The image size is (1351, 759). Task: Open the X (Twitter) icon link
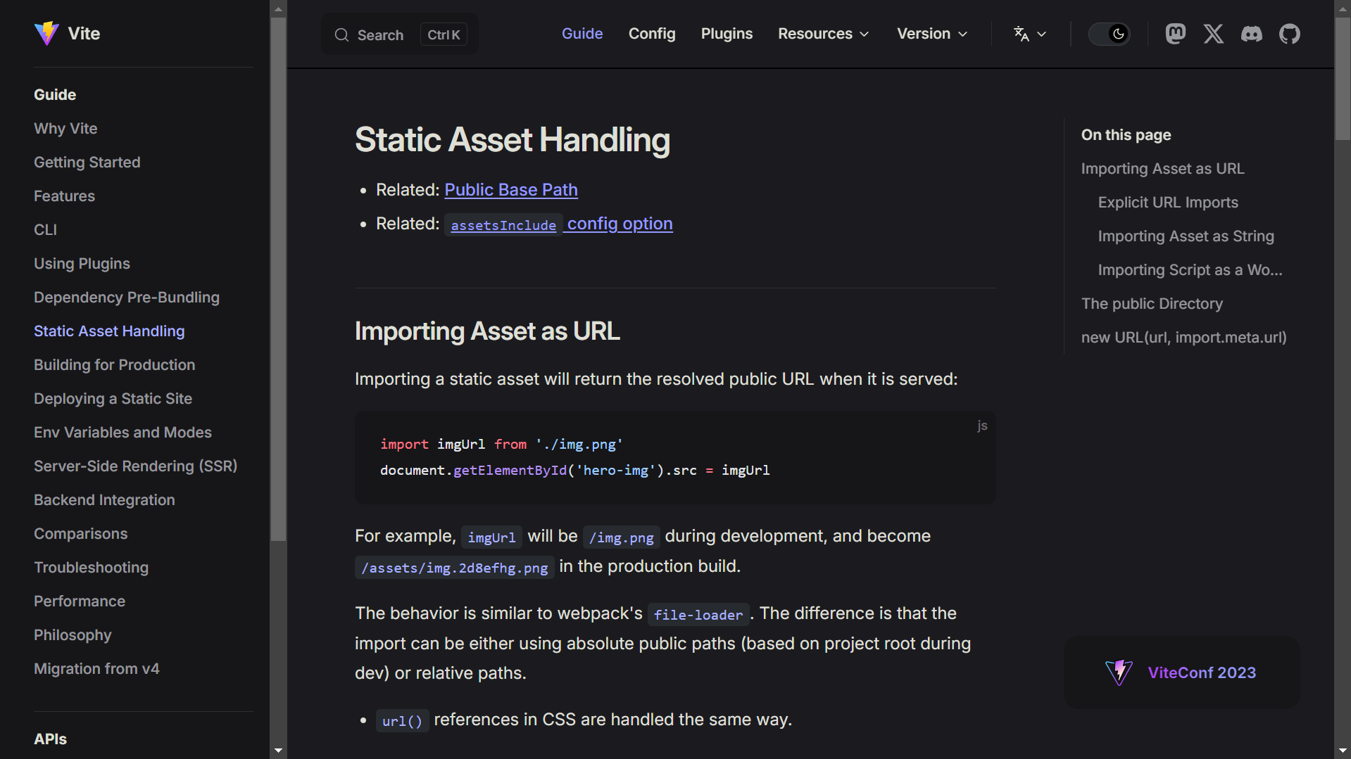tap(1213, 34)
